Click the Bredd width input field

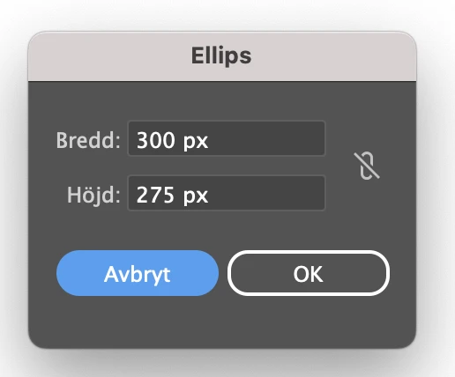[x=227, y=138]
